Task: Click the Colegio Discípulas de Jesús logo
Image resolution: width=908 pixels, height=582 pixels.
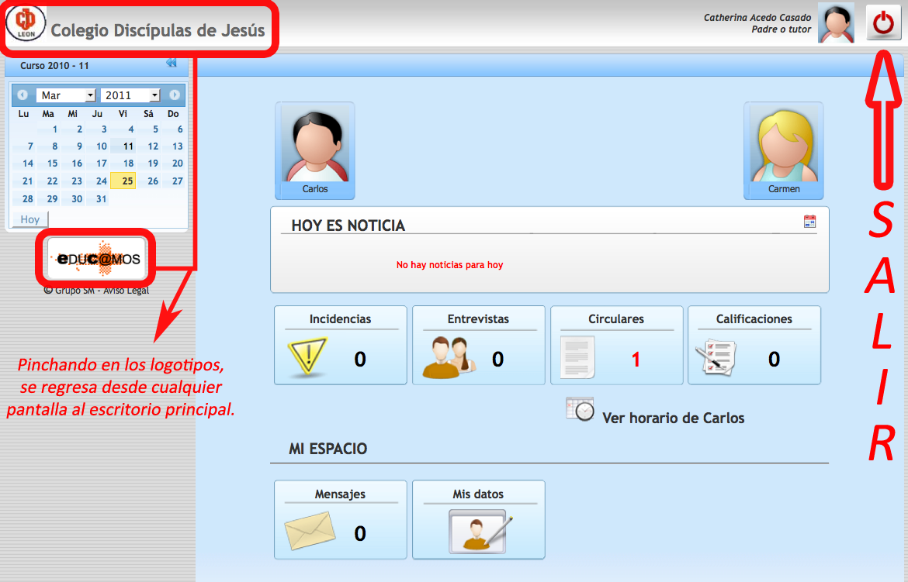Action: click(x=26, y=22)
